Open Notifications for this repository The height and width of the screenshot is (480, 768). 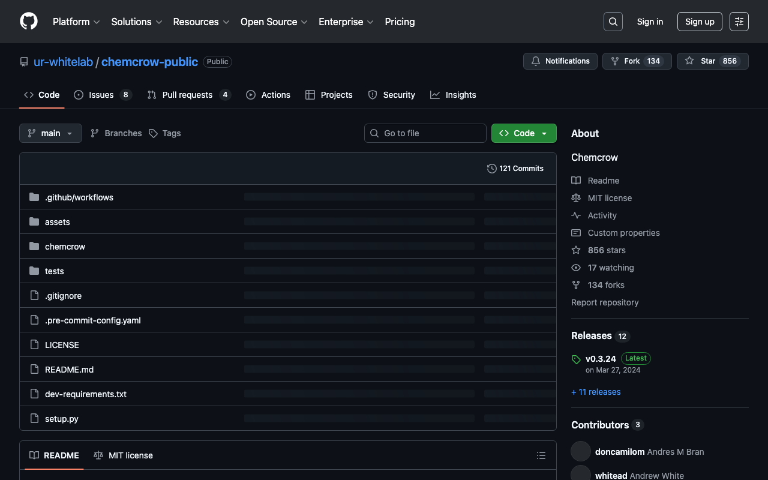point(560,61)
